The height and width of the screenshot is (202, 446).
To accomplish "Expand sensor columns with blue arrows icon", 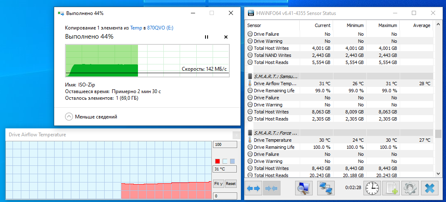I will (x=253, y=188).
